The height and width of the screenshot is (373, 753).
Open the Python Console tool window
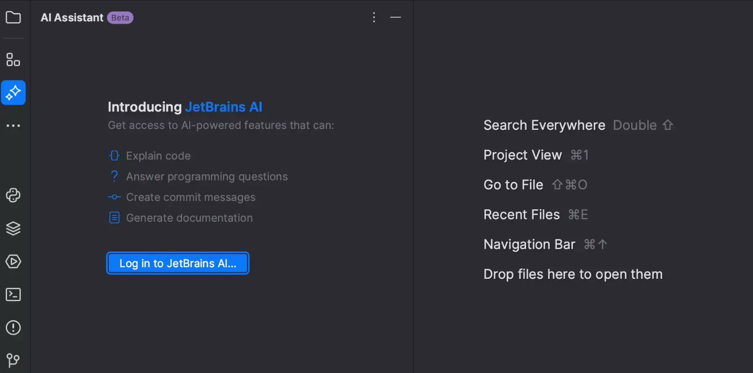tap(13, 195)
